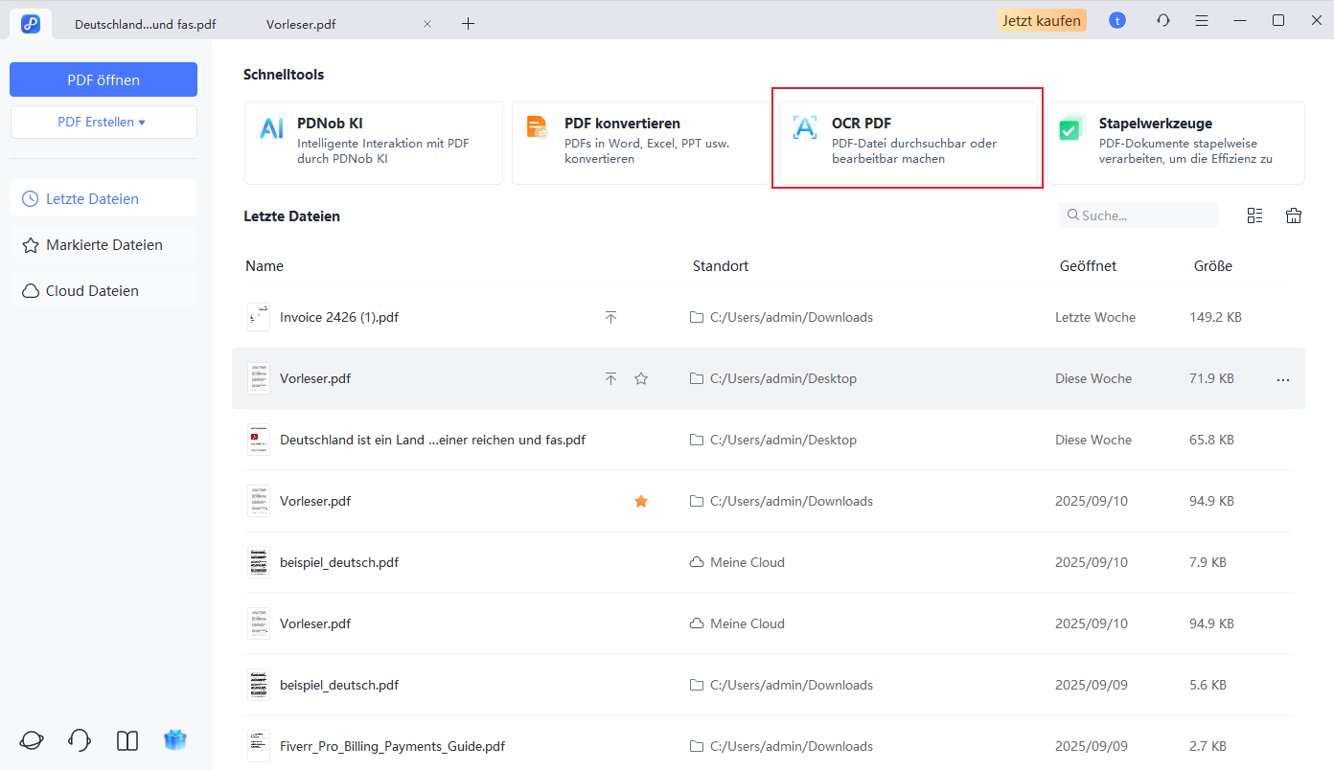Image resolution: width=1334 pixels, height=770 pixels.
Task: Click the Suche search field
Action: click(x=1145, y=215)
